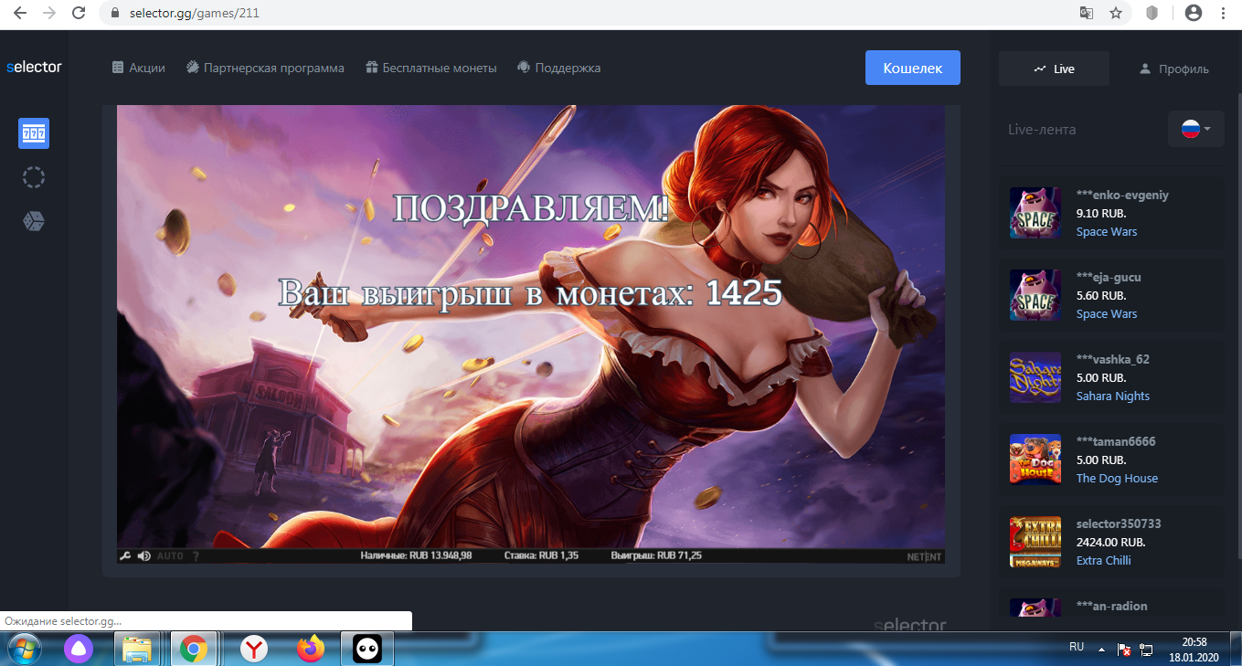Screen dimensions: 1242x666
Task: Open Firefox from the Windows taskbar
Action: 311,649
